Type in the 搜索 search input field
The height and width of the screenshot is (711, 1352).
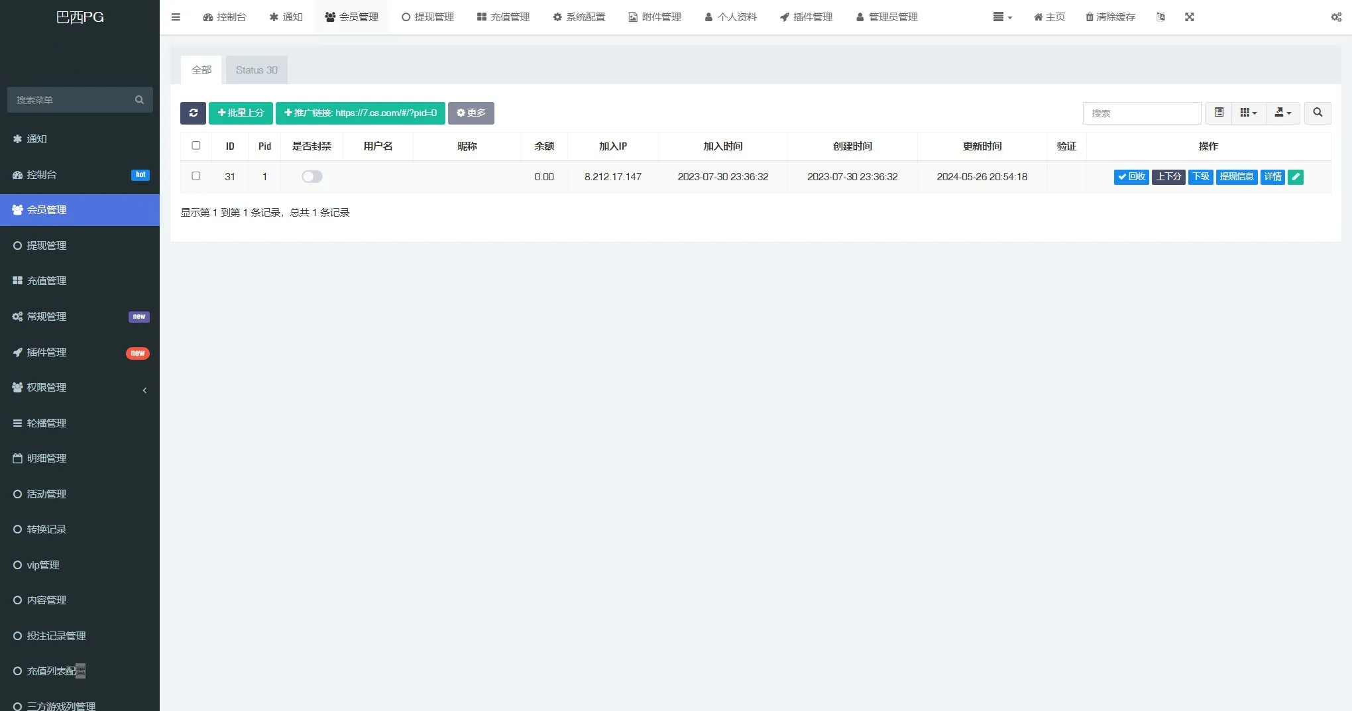tap(1141, 113)
